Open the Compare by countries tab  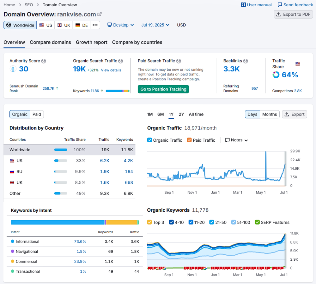pos(137,42)
